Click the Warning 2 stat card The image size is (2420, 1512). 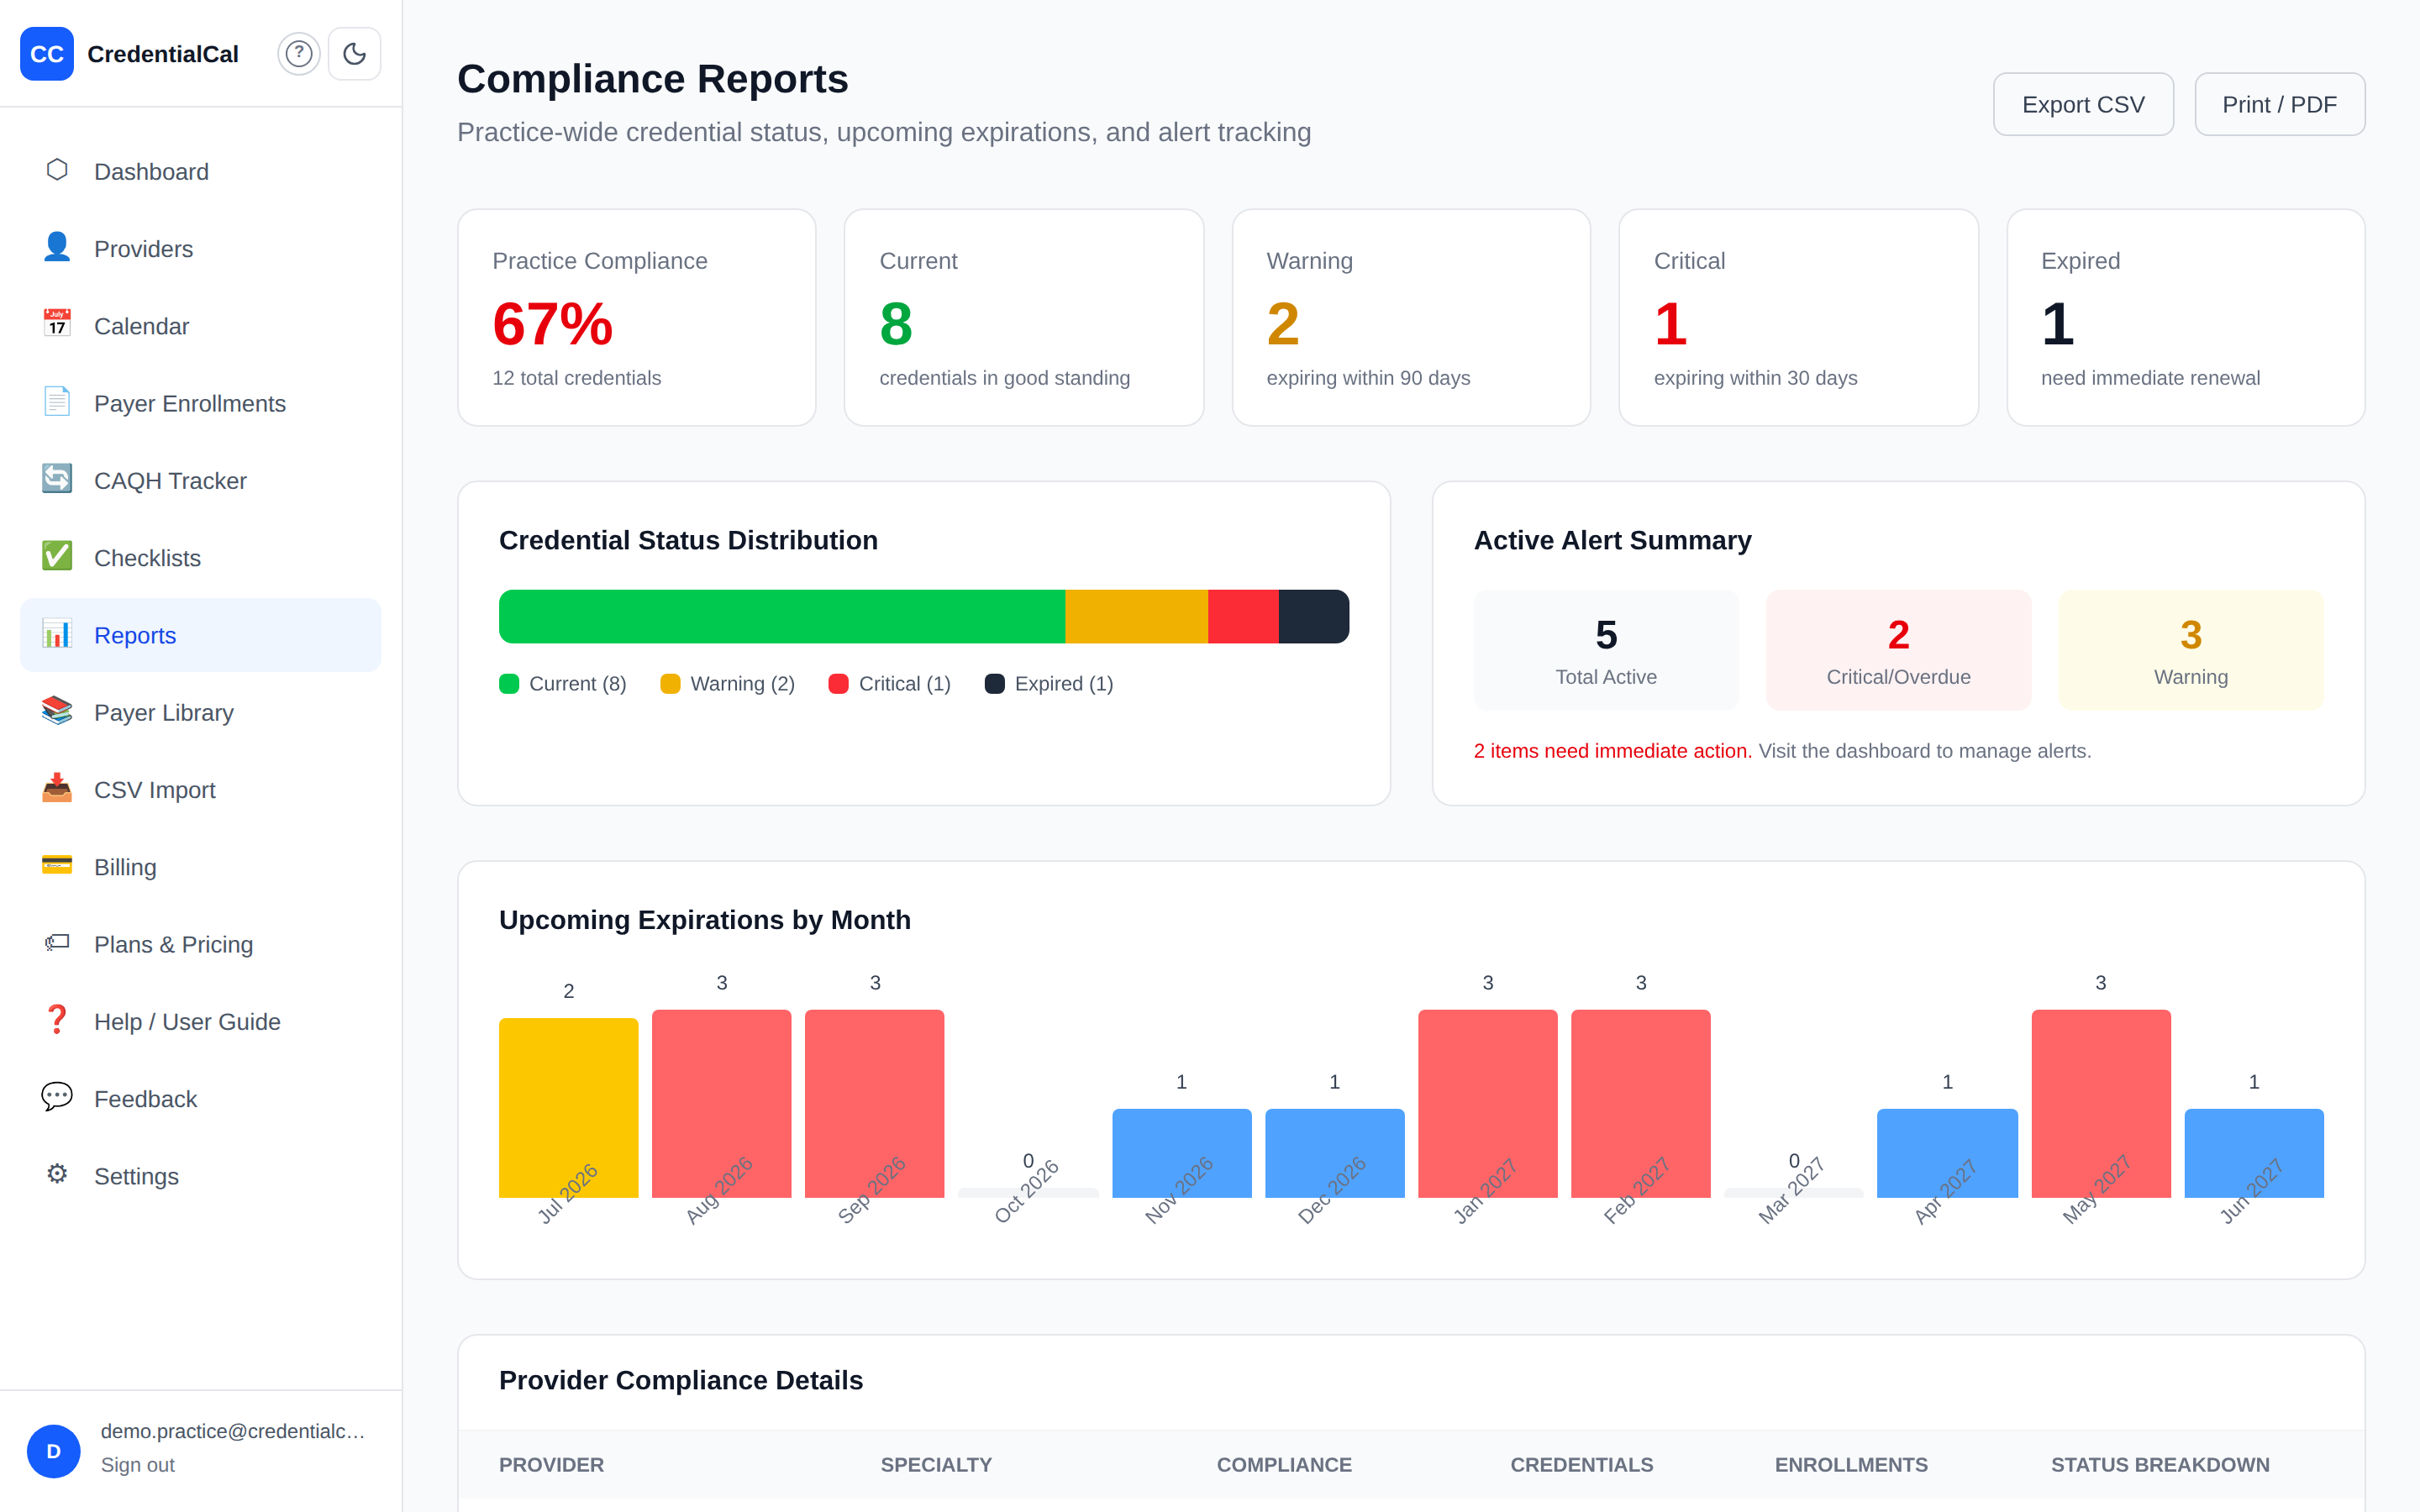point(1411,318)
